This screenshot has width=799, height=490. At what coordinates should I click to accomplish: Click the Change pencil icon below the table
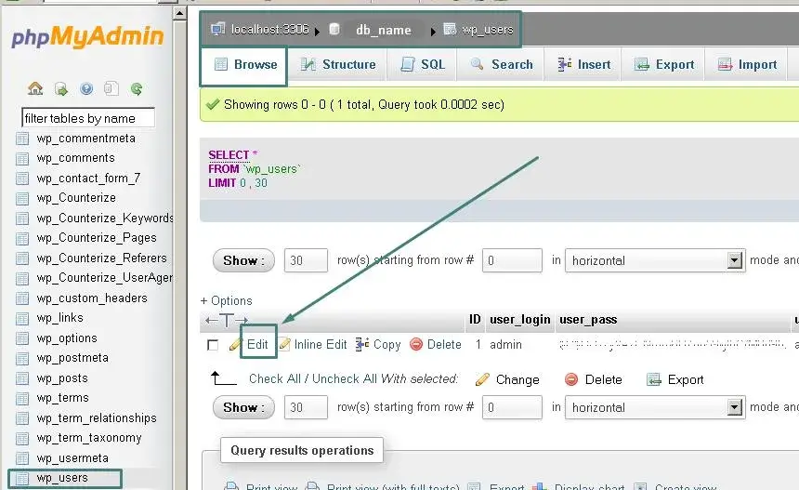tap(482, 380)
